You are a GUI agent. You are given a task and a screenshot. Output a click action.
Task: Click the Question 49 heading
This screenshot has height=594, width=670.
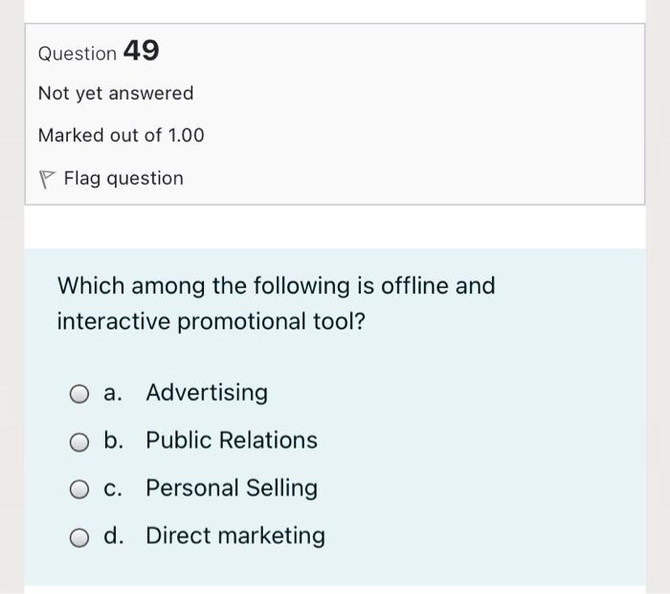[98, 53]
